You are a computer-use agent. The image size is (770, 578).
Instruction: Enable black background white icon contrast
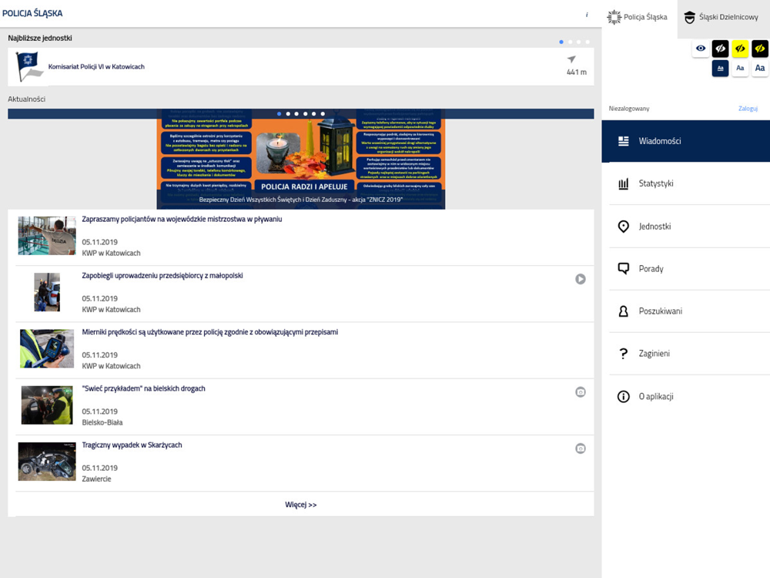click(721, 48)
